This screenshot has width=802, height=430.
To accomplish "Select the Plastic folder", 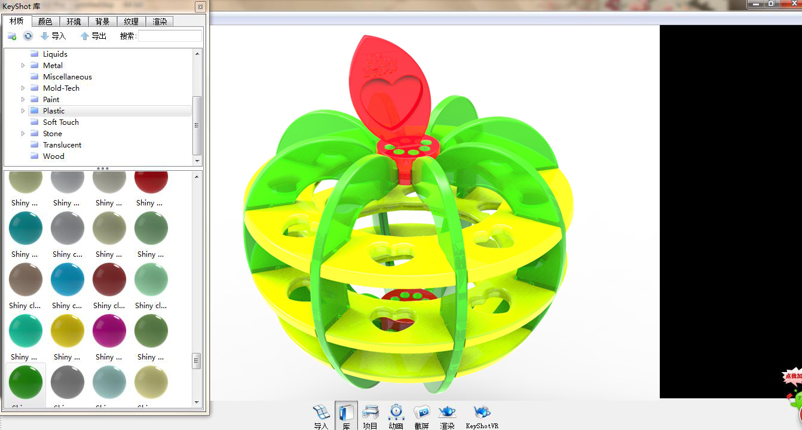I will coord(54,111).
